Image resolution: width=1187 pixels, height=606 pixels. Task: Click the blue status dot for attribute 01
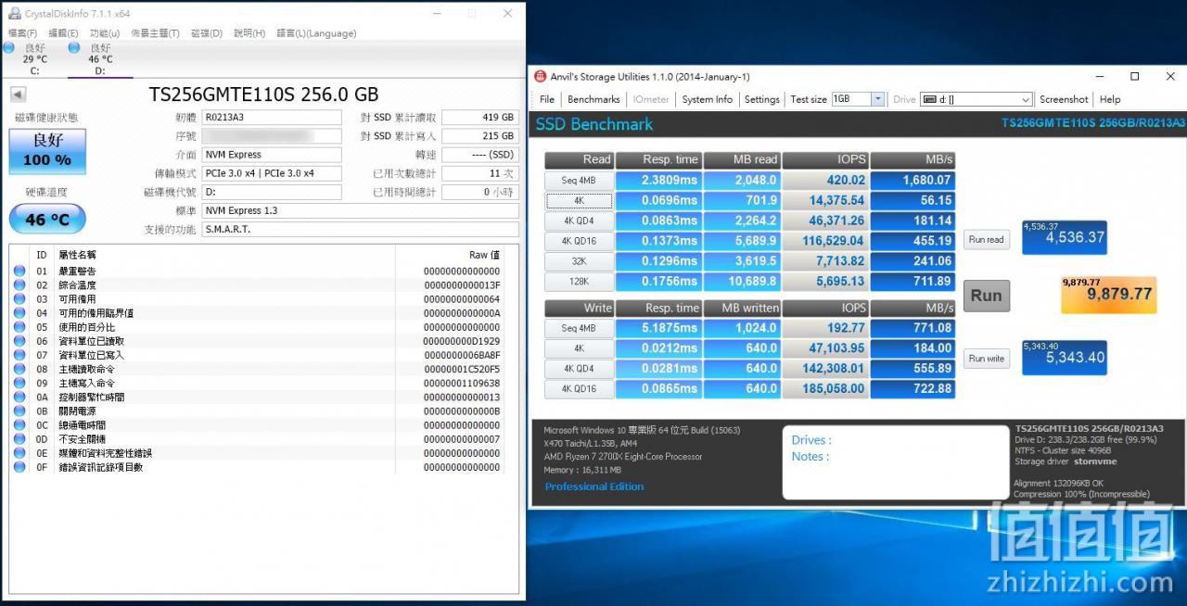(x=19, y=271)
